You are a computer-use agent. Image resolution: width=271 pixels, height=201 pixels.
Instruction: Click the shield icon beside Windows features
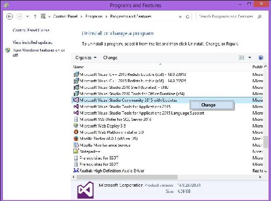coord(8,50)
